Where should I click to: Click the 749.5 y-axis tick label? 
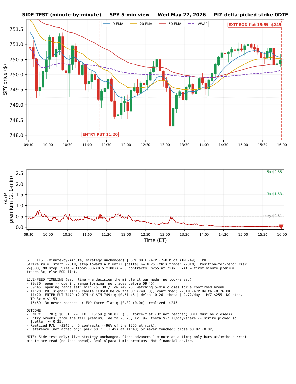tap(16, 90)
